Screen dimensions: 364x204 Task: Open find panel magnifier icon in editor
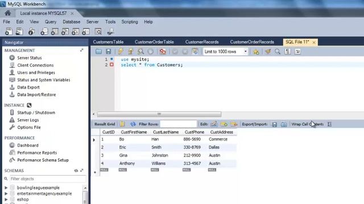278,52
